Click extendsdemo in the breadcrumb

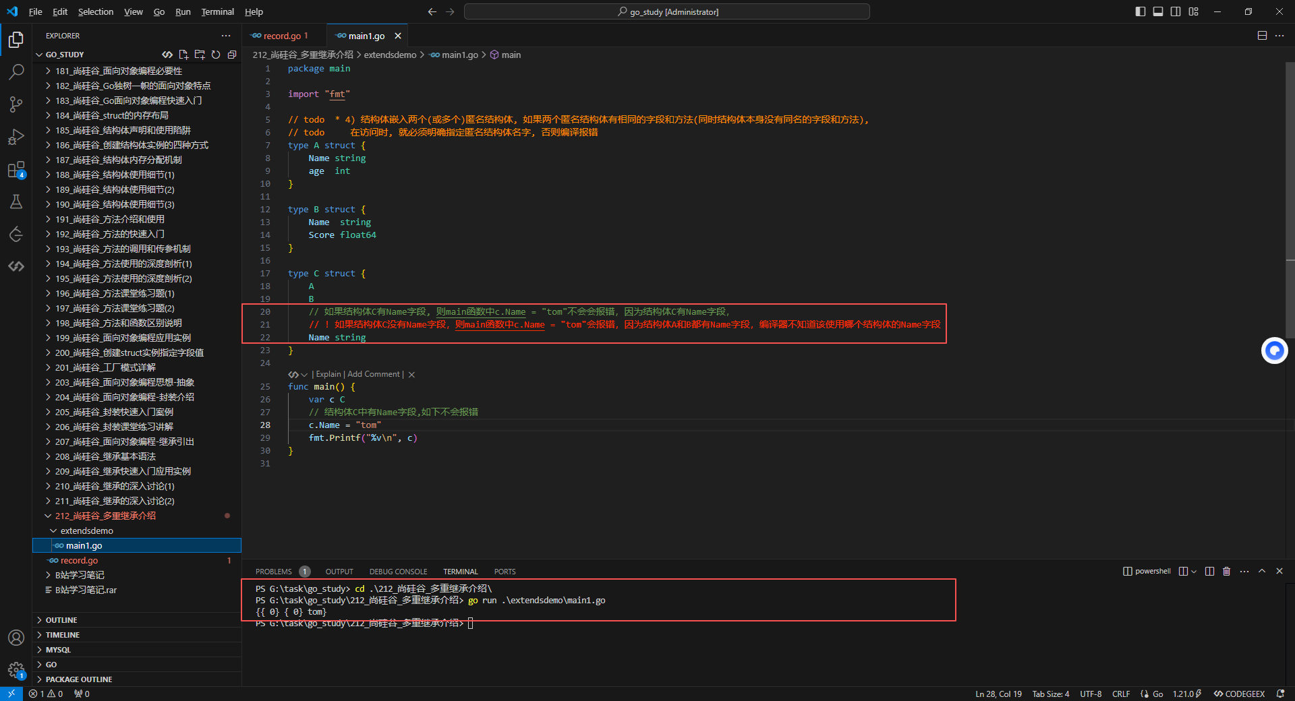coord(390,55)
